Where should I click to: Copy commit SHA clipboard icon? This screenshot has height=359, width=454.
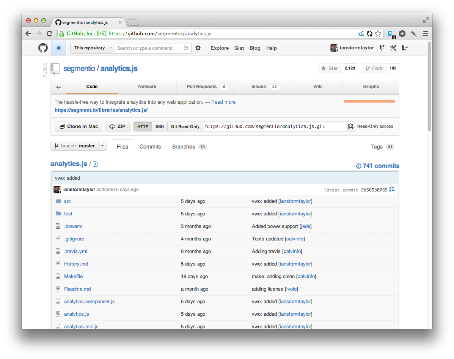pos(392,190)
